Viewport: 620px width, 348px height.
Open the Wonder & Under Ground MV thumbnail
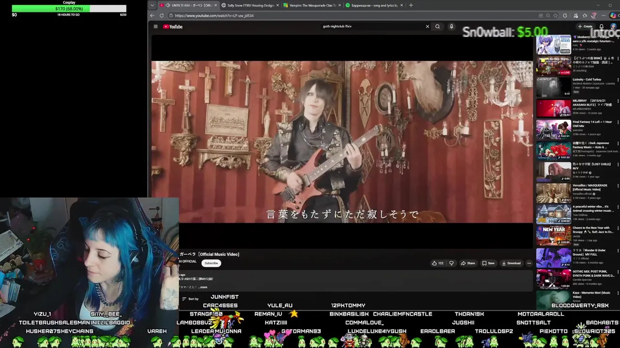553,258
